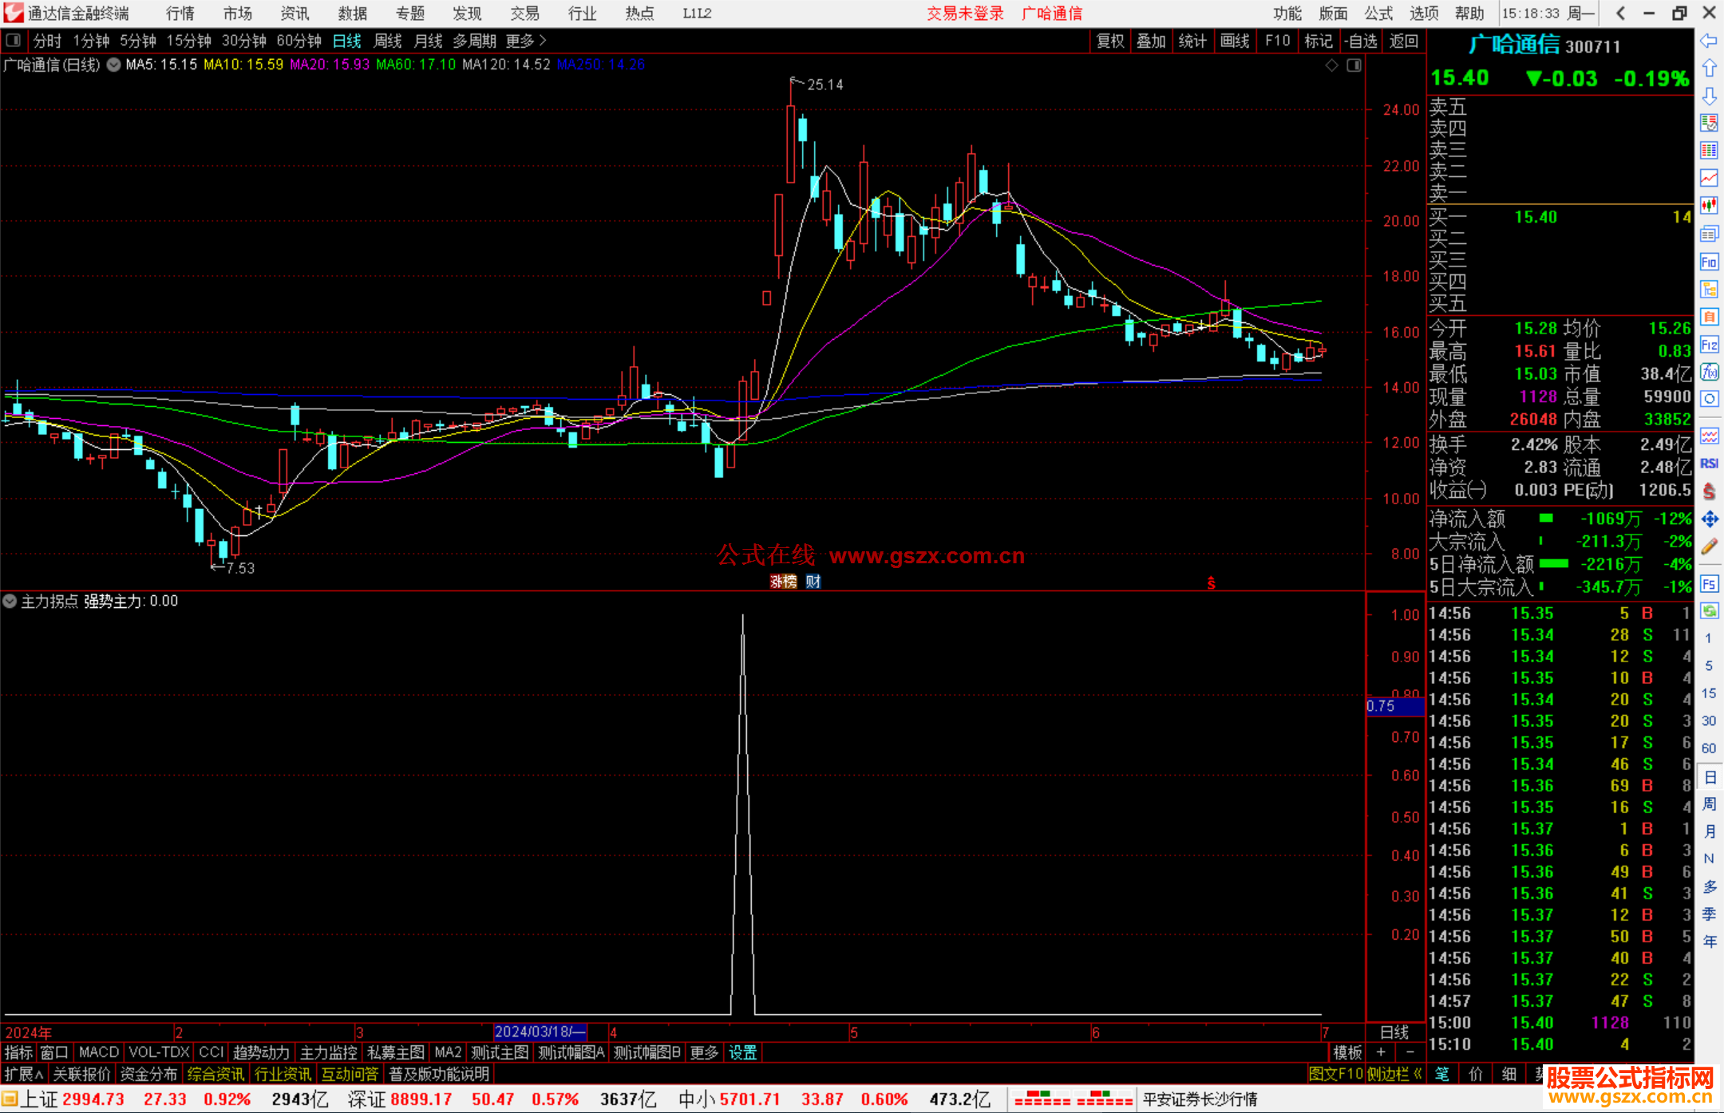The height and width of the screenshot is (1113, 1724).
Task: Click the 复权 button
Action: [1109, 41]
